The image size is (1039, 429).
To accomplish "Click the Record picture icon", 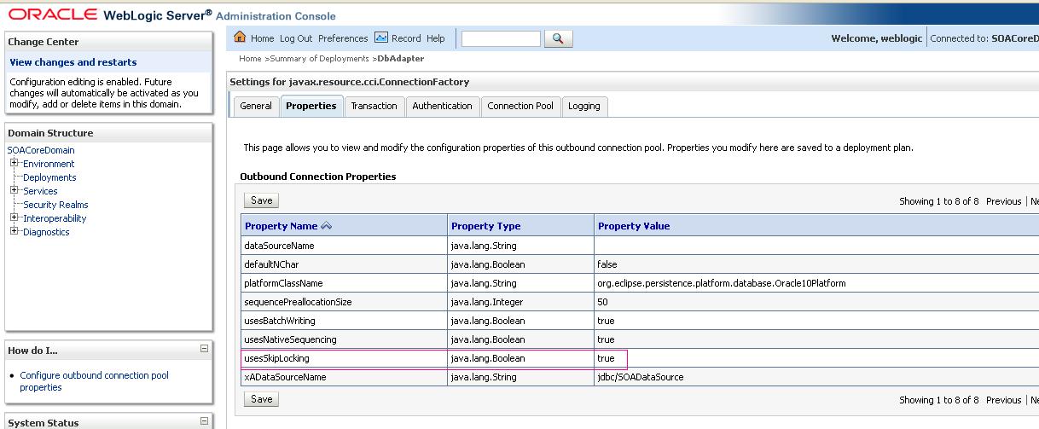I will click(381, 38).
